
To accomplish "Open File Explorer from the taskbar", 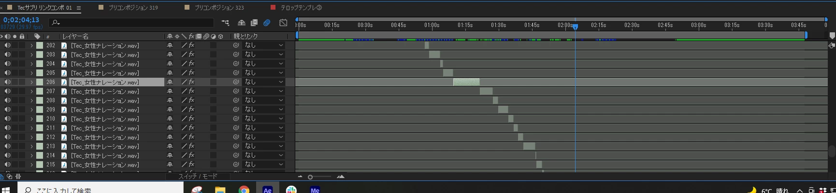I will (220, 189).
